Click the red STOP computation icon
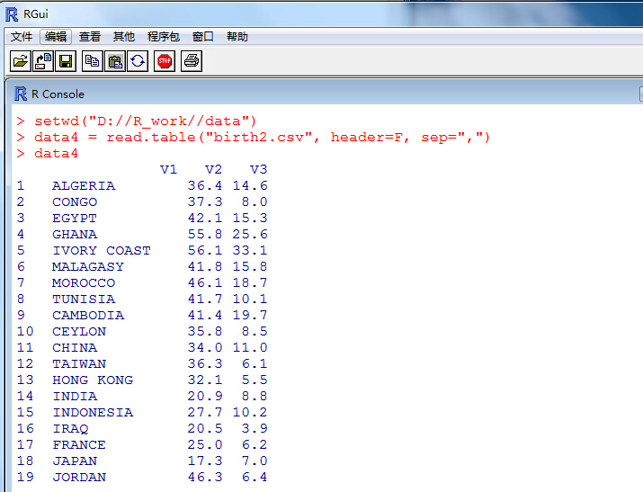The image size is (643, 492). click(x=165, y=61)
